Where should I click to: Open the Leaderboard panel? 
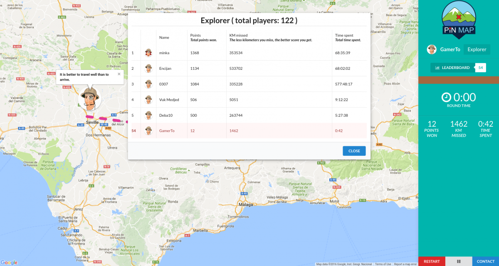pos(452,68)
